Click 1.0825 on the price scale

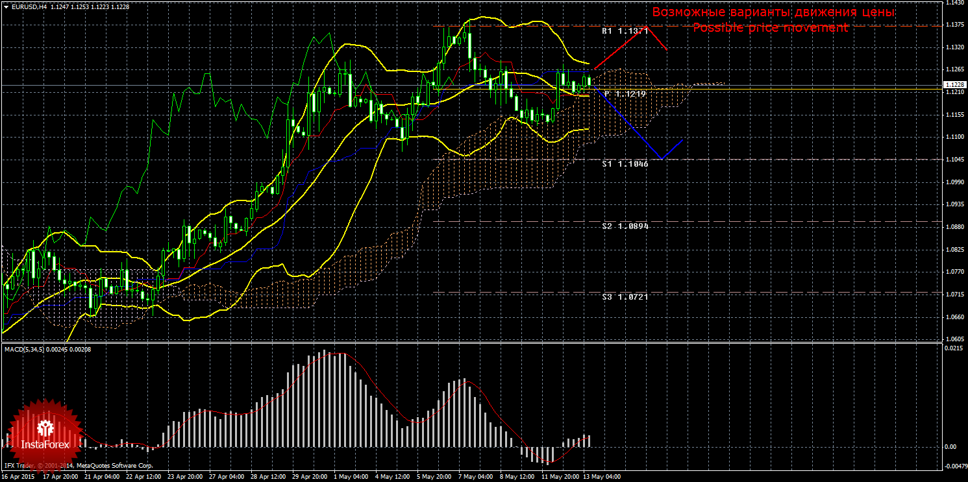tap(954, 249)
